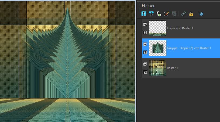Image resolution: width=220 pixels, height=122 pixels.
Task: Click the lock transparency padlock icon
Action: coord(191,14)
